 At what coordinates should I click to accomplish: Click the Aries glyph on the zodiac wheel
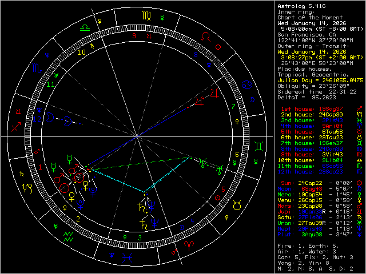point(189,247)
